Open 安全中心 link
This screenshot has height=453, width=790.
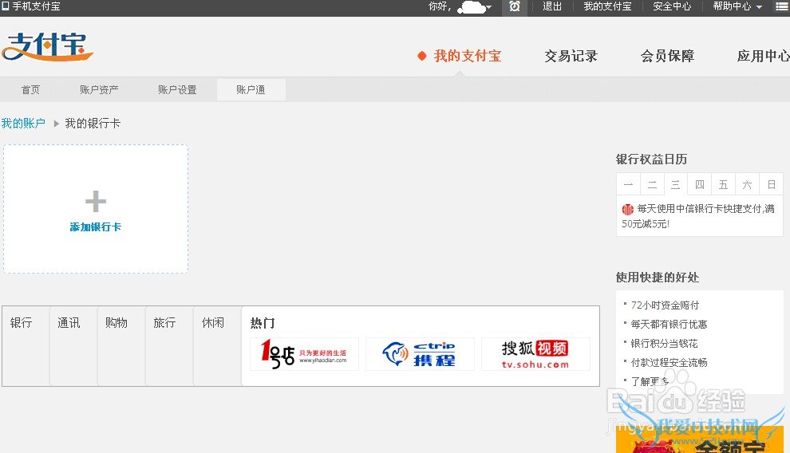672,6
